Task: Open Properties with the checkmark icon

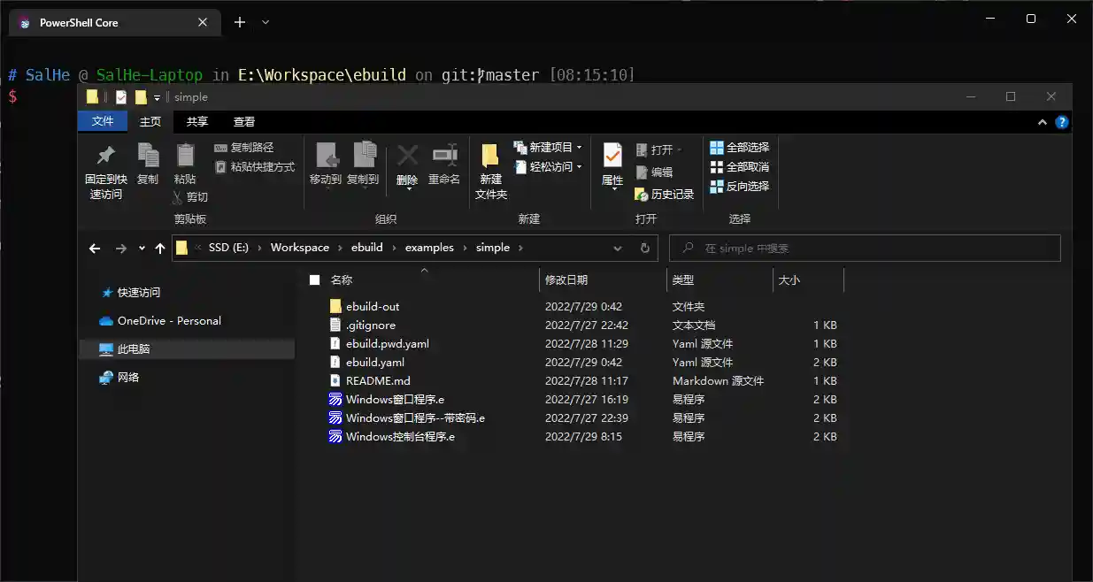Action: click(612, 157)
